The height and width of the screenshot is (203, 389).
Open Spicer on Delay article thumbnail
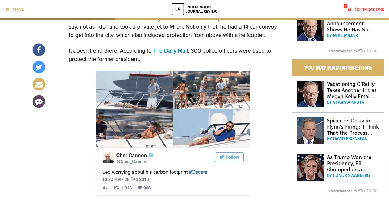311,131
